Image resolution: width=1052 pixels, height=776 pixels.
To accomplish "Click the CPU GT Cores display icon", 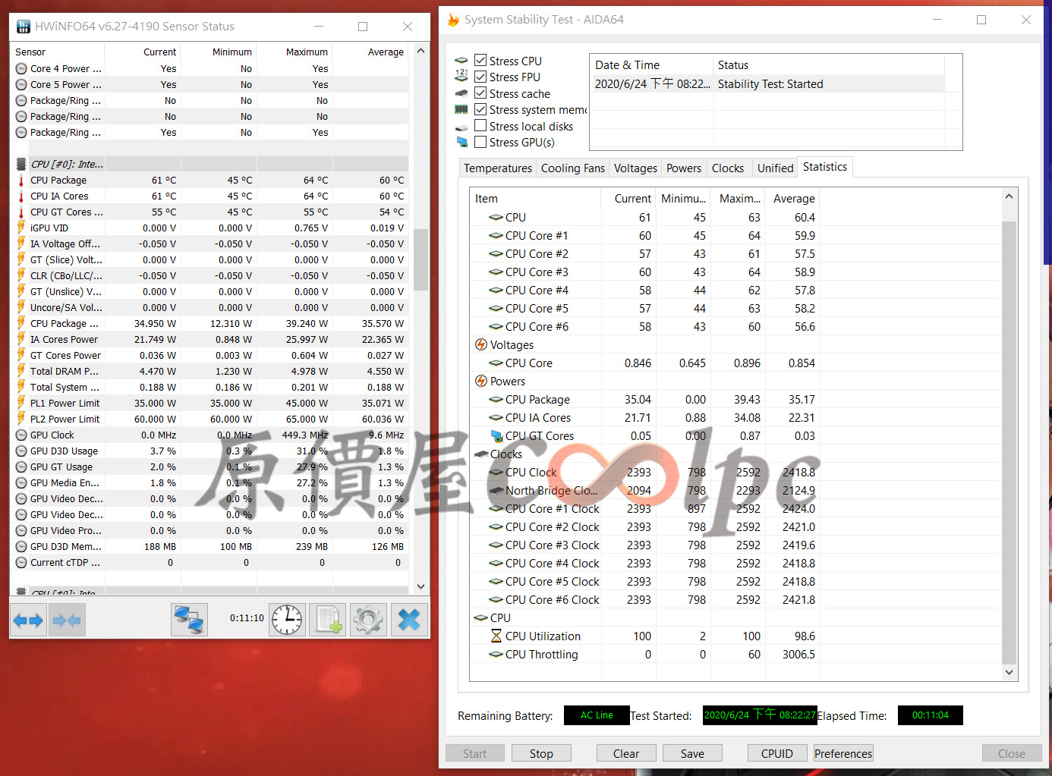I will tap(496, 436).
